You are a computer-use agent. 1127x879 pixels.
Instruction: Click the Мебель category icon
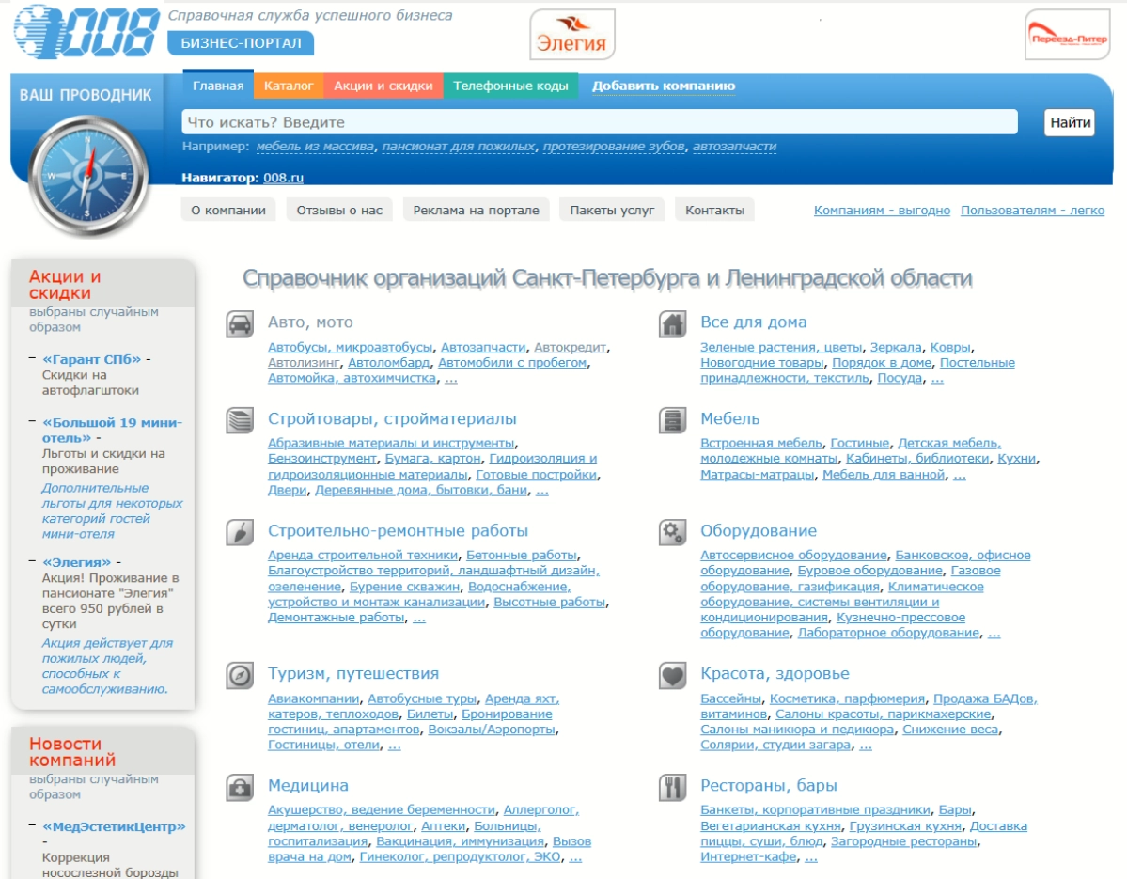tap(672, 420)
